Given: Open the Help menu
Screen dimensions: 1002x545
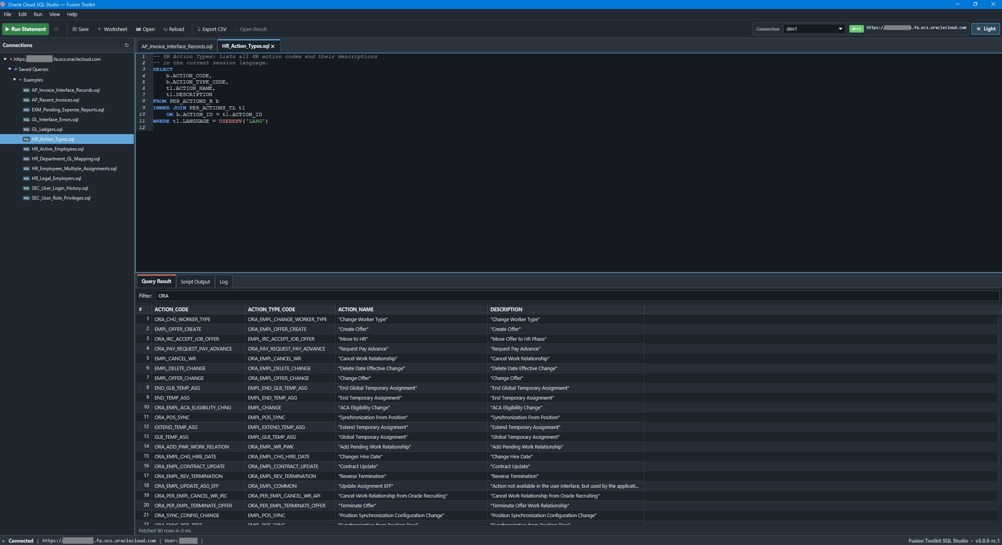Looking at the screenshot, I should (x=72, y=14).
